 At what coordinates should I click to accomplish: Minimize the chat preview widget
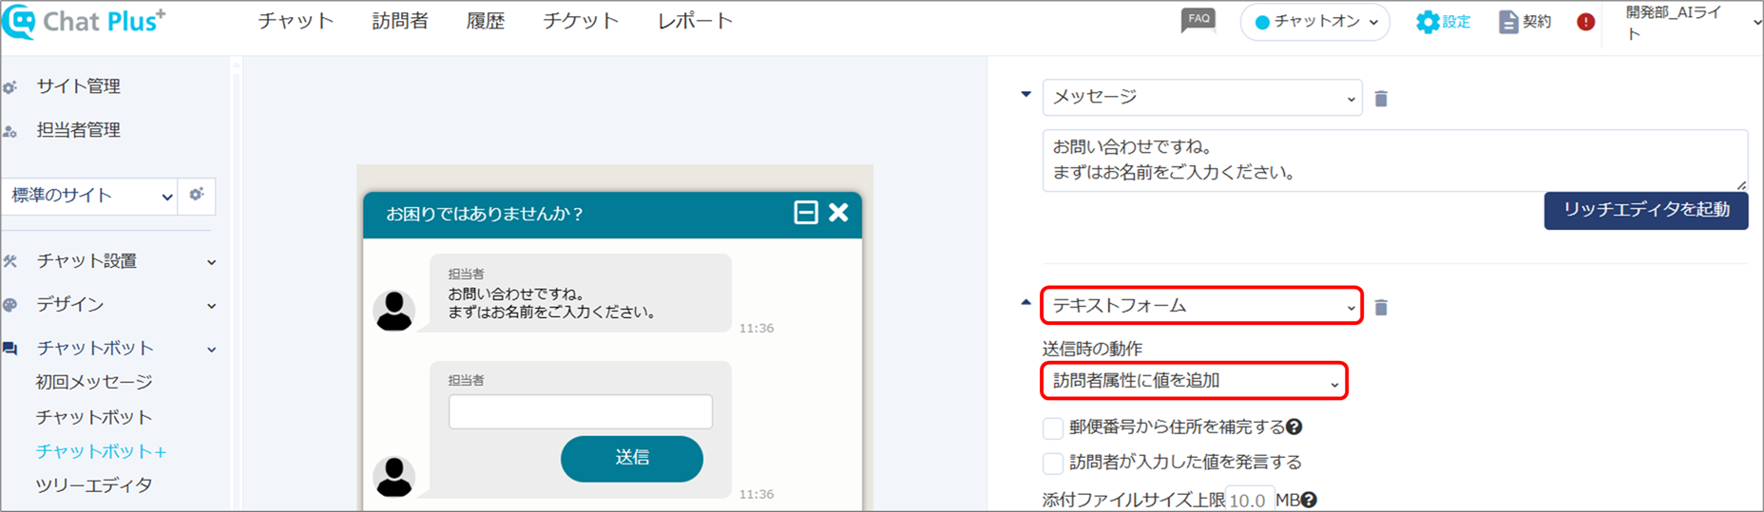click(805, 212)
